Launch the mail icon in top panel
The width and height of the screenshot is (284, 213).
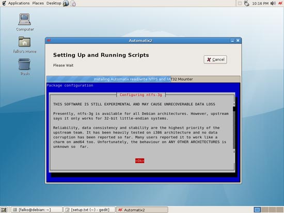point(73,3)
